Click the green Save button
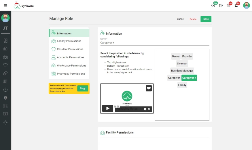 pos(206,19)
